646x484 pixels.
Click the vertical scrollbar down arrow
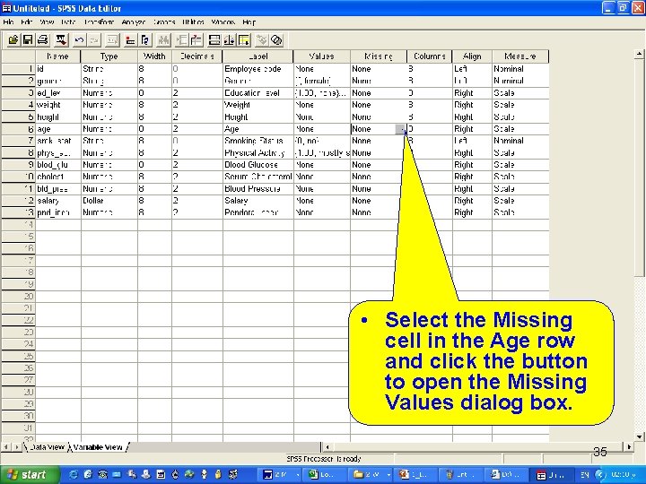click(x=639, y=436)
